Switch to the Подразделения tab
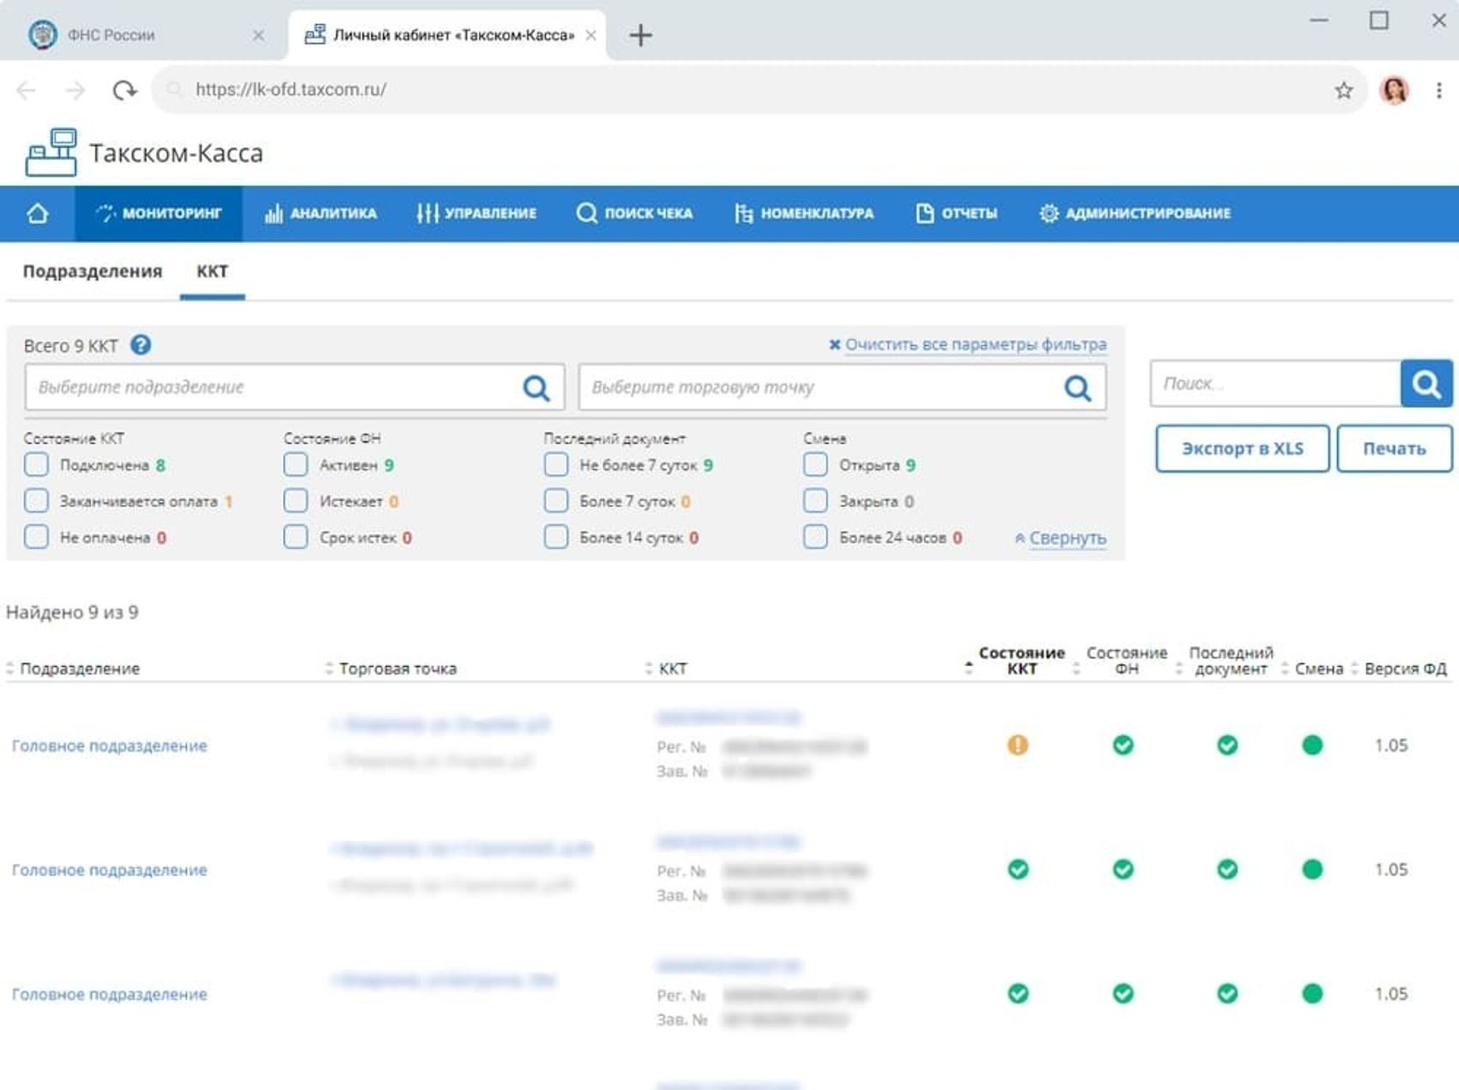The height and width of the screenshot is (1090, 1459). click(92, 271)
